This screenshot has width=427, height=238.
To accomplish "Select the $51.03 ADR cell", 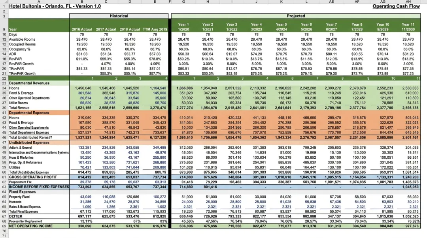I will [x=82, y=54].
